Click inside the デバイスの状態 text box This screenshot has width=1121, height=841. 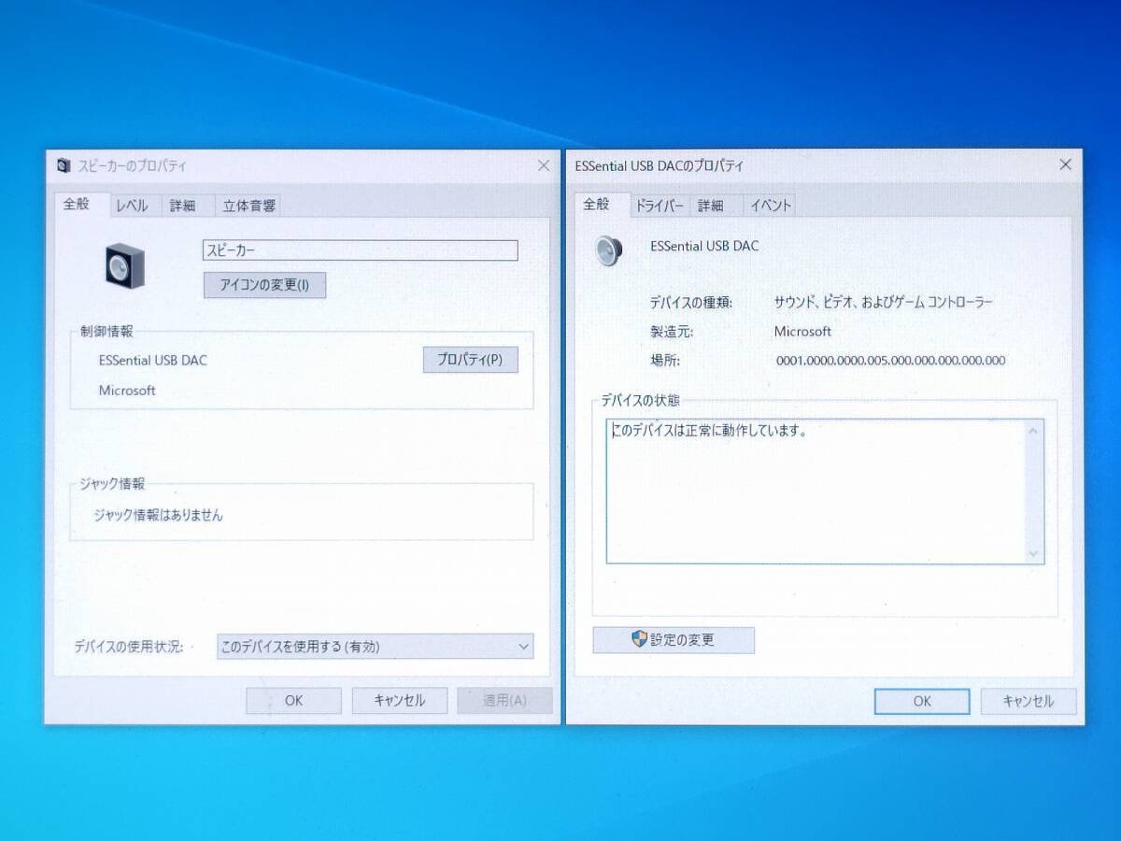tap(825, 492)
